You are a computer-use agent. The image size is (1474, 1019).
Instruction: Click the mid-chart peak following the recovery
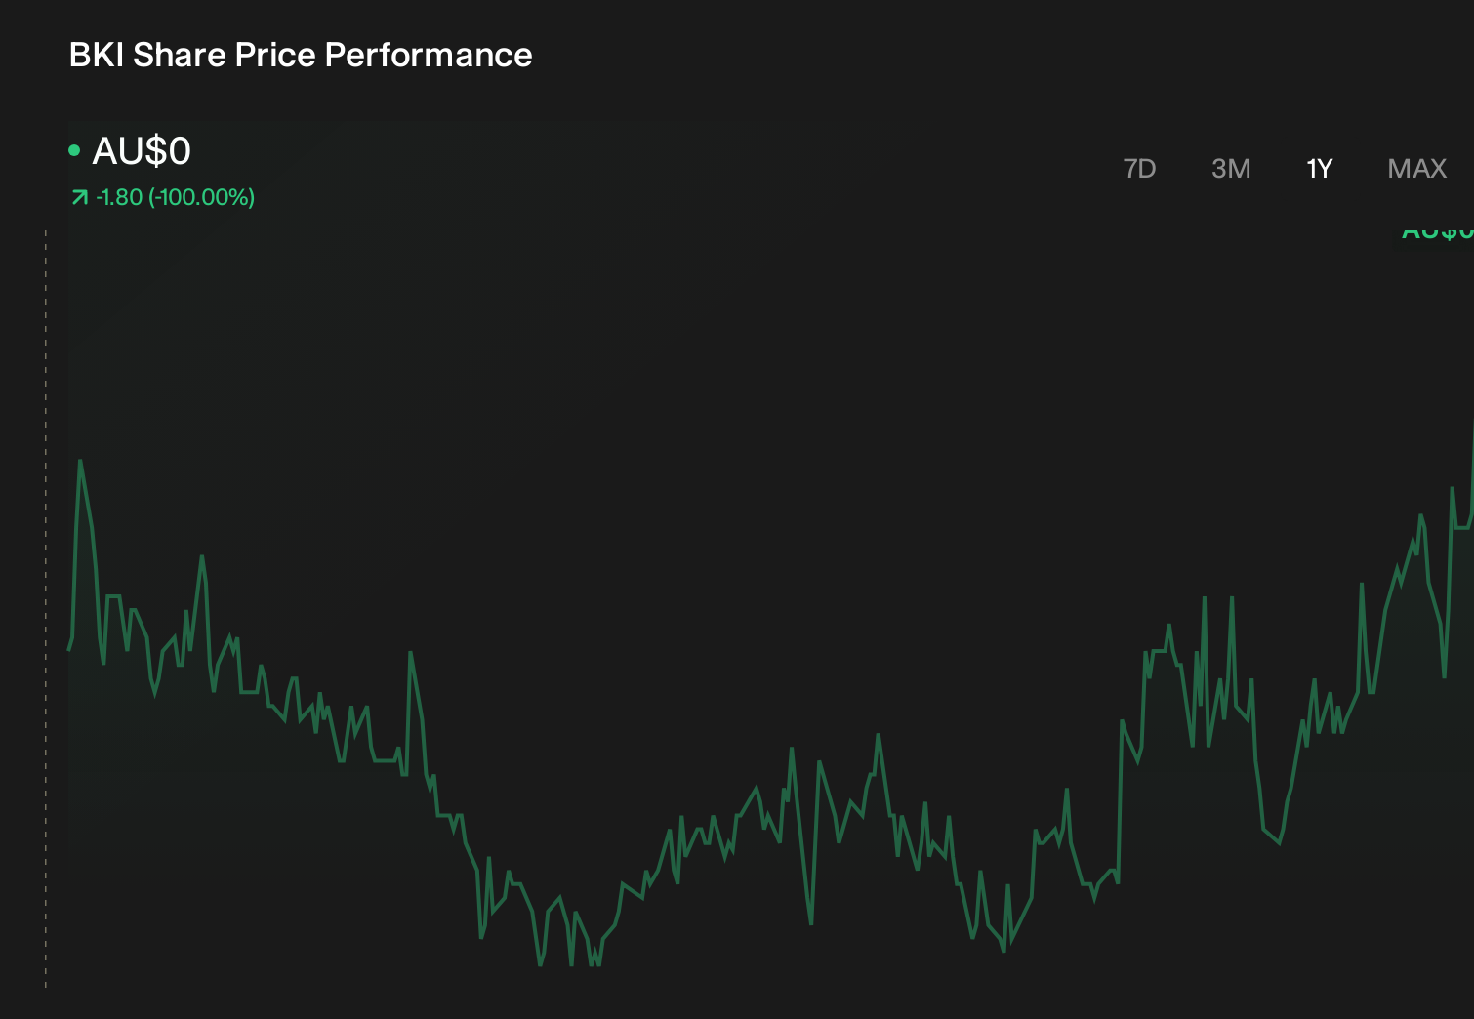(x=879, y=737)
